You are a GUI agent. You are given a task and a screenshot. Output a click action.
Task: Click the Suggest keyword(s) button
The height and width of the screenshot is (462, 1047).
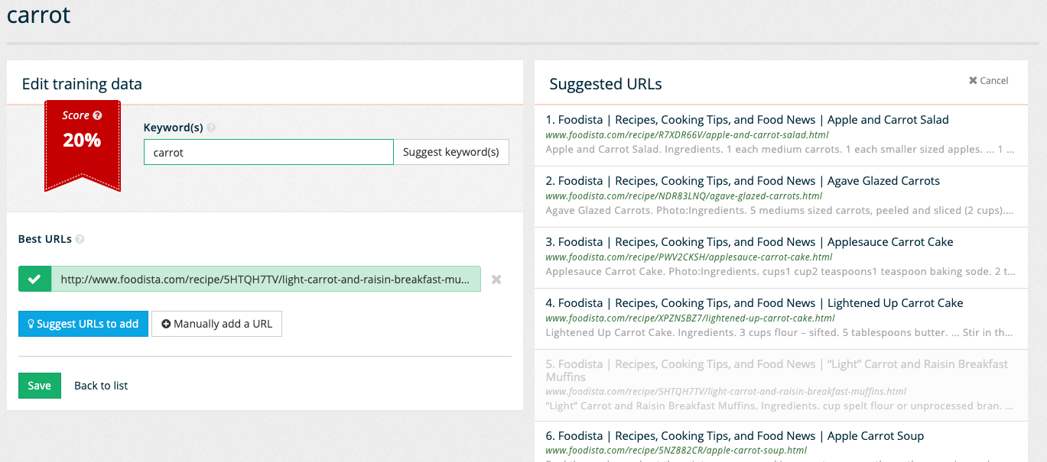451,152
